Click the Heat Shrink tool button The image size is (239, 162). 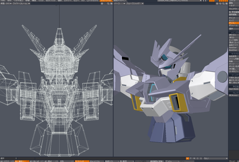[234, 89]
